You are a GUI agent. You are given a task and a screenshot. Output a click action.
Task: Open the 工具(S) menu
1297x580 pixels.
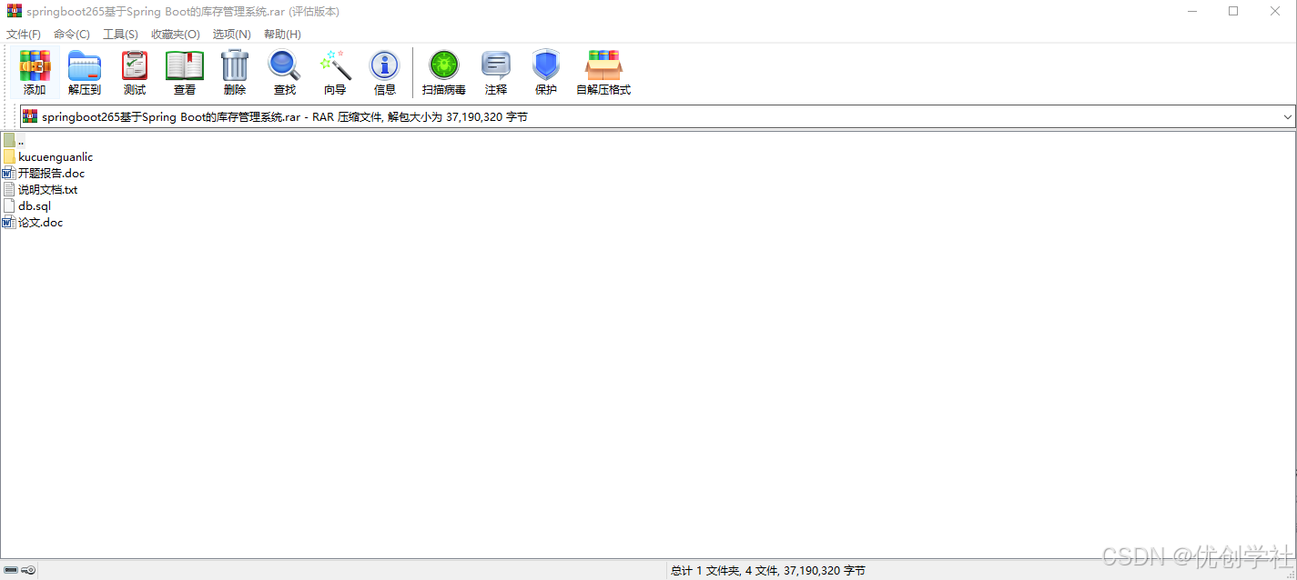[120, 34]
